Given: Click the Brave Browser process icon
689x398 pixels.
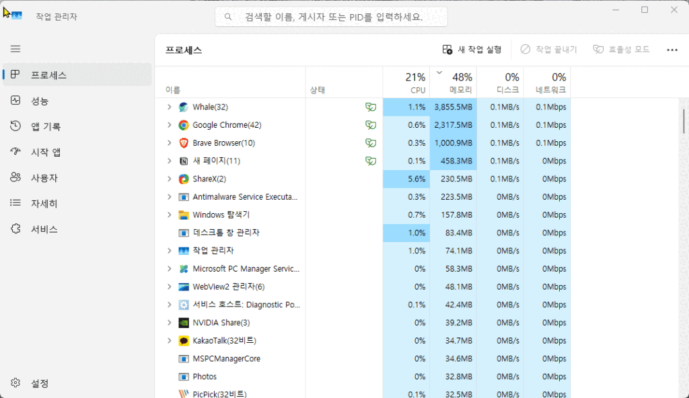Looking at the screenshot, I should coord(184,143).
